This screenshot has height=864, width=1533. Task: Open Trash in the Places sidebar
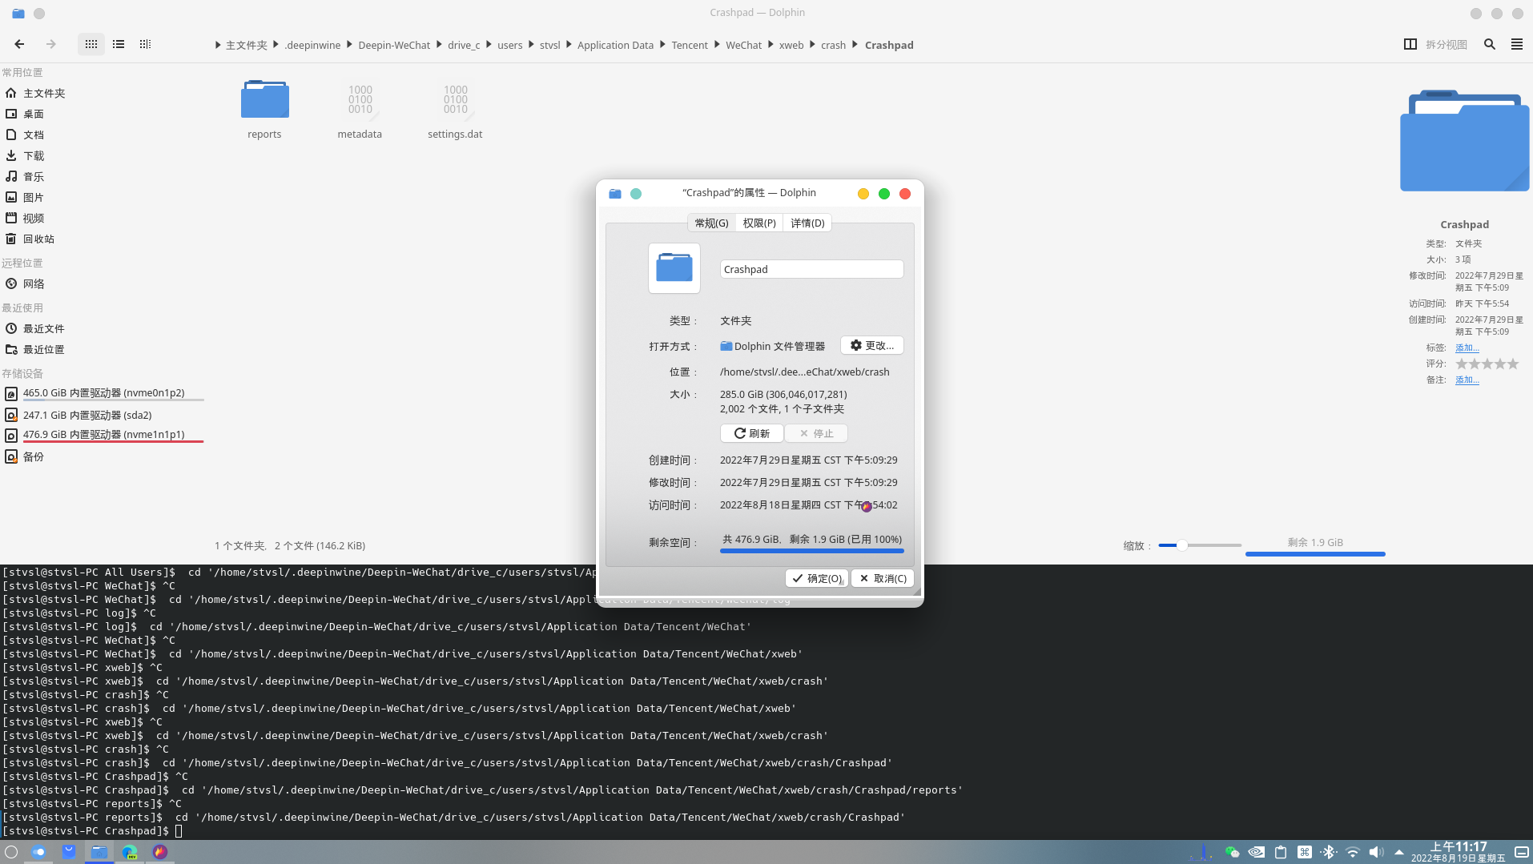103,239
